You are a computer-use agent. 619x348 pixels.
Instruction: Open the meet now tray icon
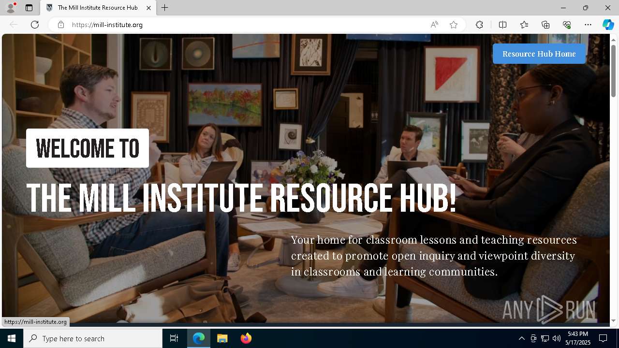click(533, 338)
